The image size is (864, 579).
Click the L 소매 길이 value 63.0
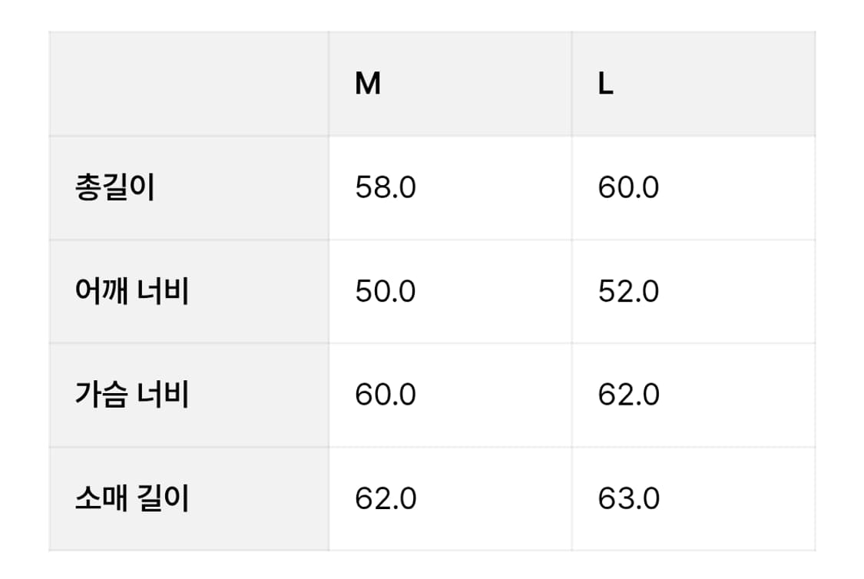click(x=628, y=499)
